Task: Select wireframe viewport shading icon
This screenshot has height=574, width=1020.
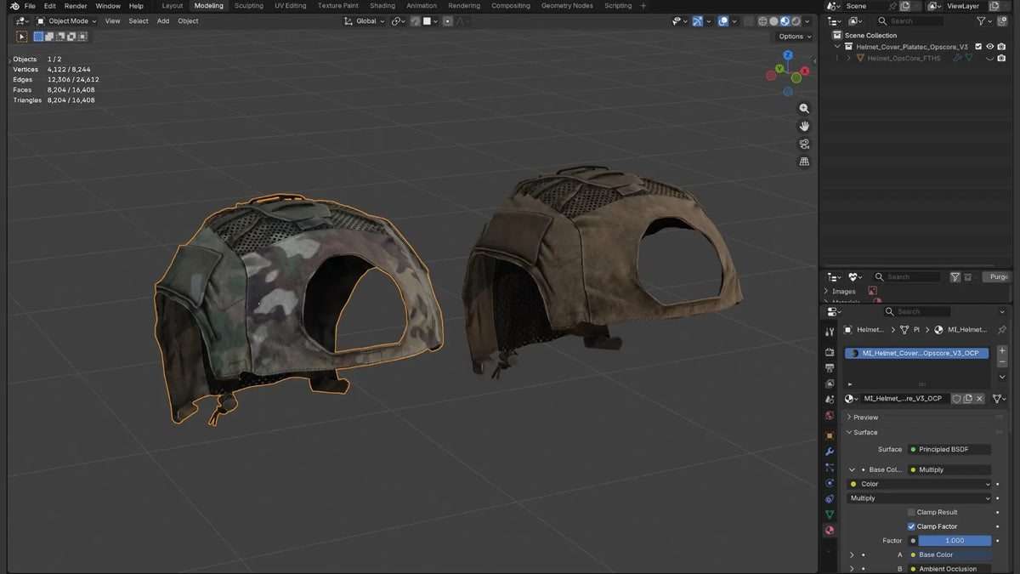Action: tap(762, 21)
